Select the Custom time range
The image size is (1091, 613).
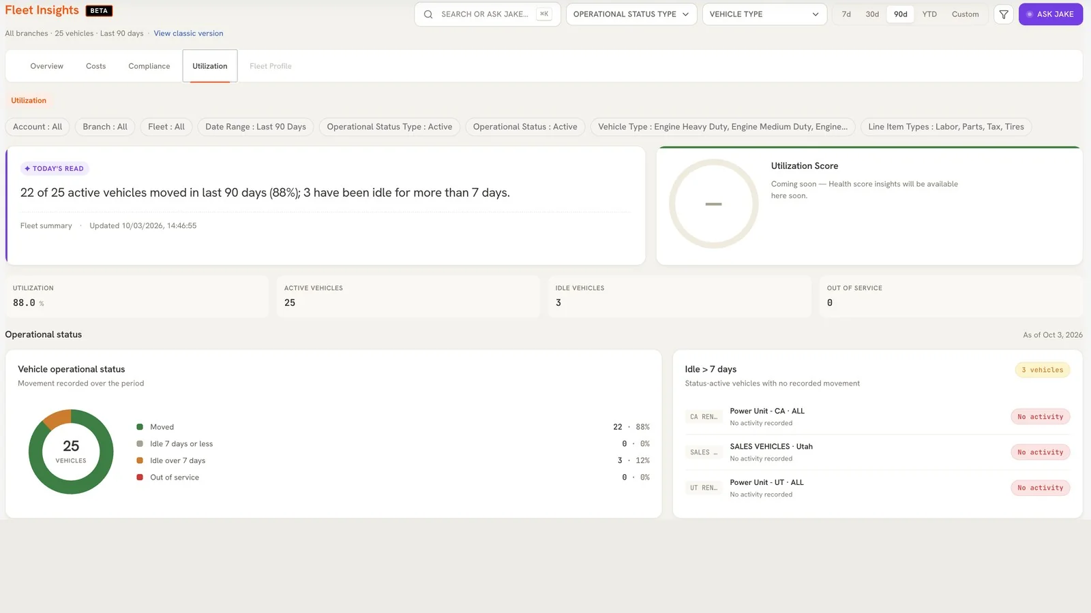click(x=965, y=14)
